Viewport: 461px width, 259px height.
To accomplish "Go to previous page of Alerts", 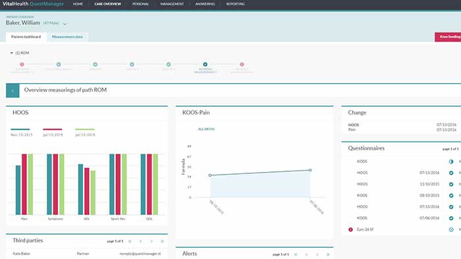I will pos(306,254).
